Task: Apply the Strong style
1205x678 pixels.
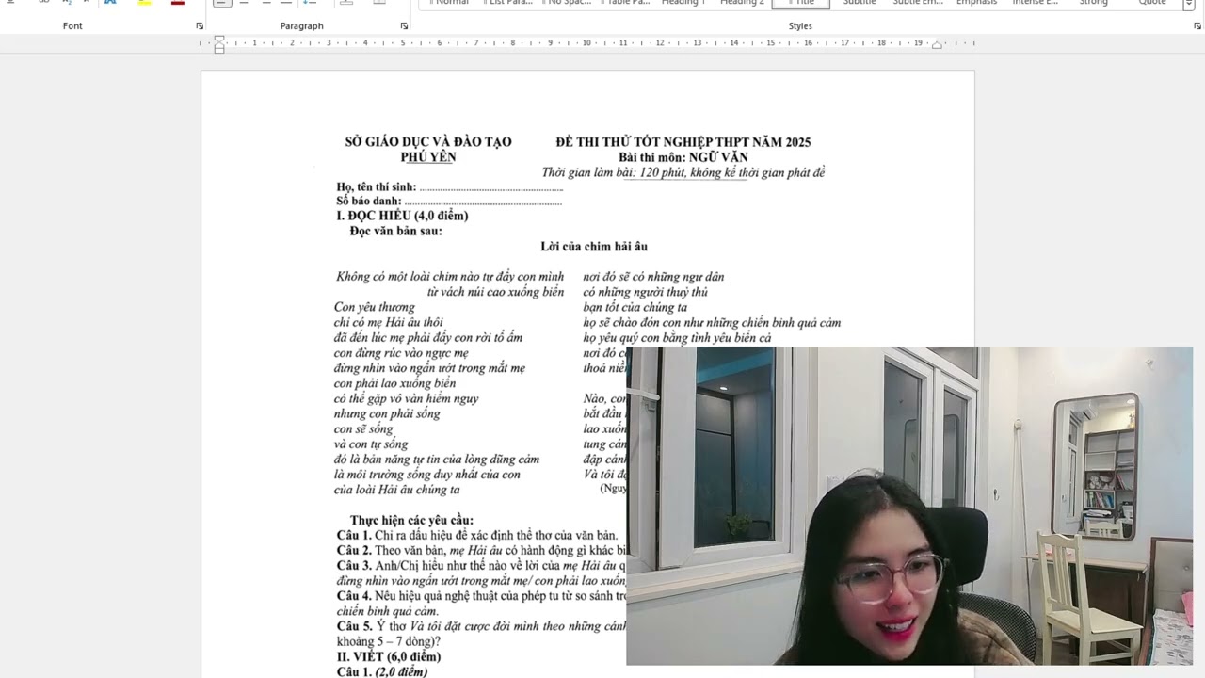Action: point(1093,3)
